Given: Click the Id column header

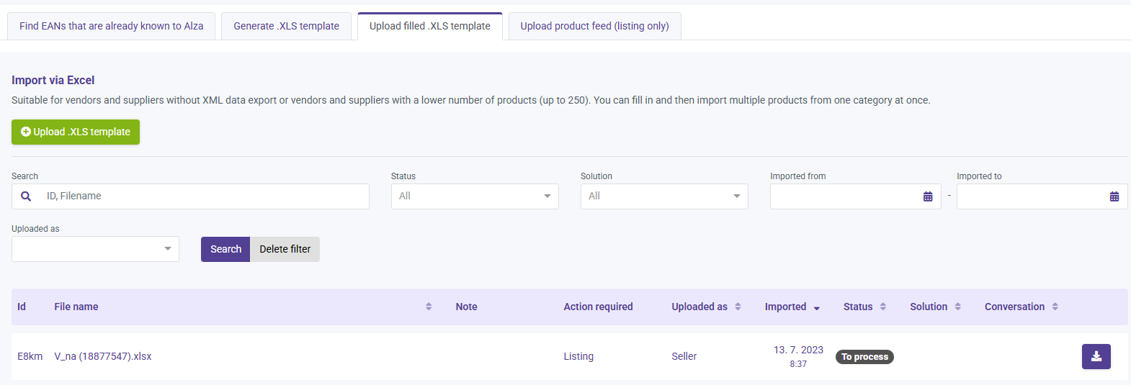Looking at the screenshot, I should pos(22,307).
